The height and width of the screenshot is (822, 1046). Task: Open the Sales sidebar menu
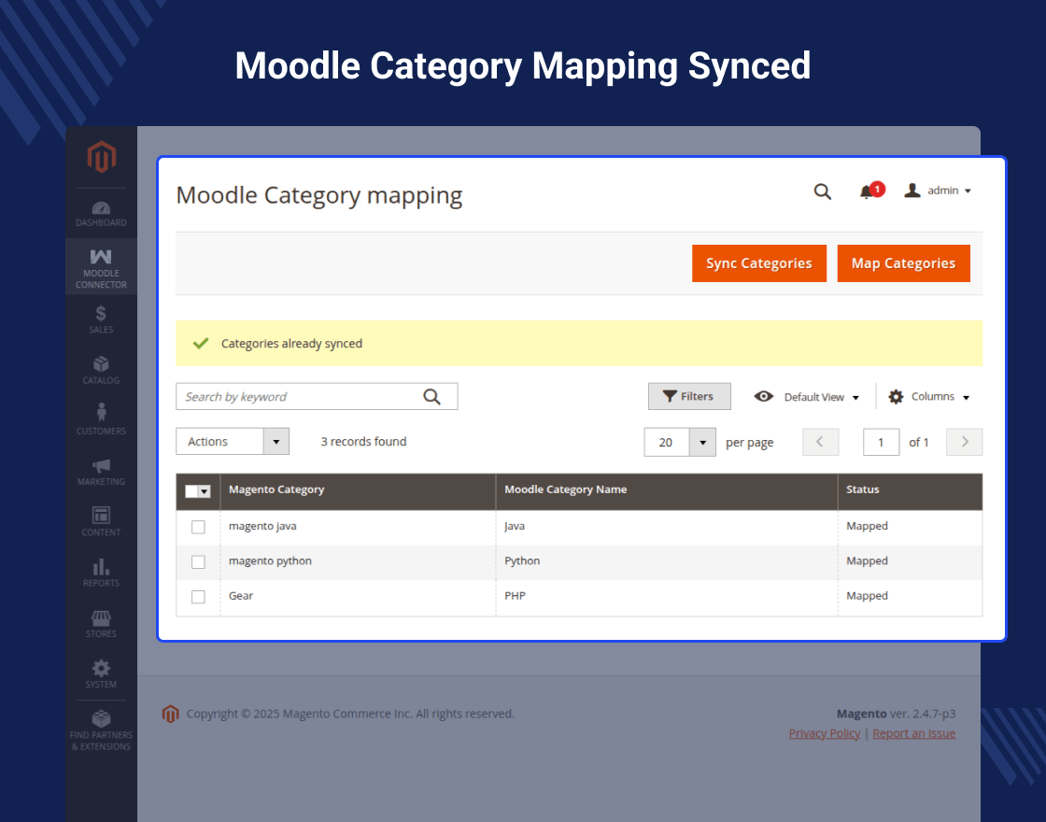pos(101,319)
